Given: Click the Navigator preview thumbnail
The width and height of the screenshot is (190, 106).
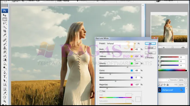Looking at the screenshot, I should click(x=169, y=29).
